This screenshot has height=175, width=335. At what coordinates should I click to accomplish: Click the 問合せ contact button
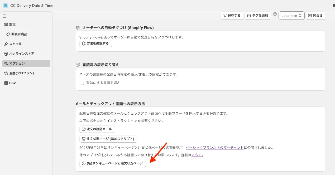click(x=315, y=16)
